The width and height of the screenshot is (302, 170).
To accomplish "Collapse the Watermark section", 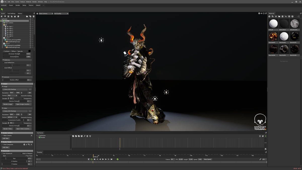I will pos(2,151).
